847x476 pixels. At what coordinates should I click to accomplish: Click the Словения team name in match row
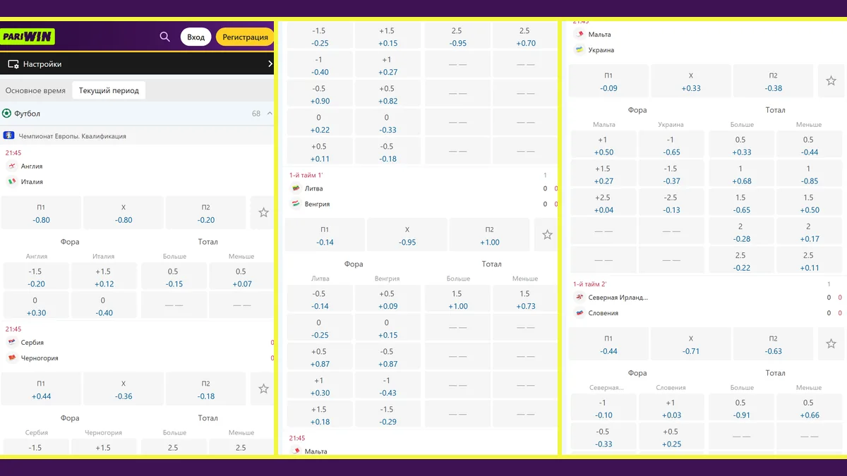(x=603, y=313)
